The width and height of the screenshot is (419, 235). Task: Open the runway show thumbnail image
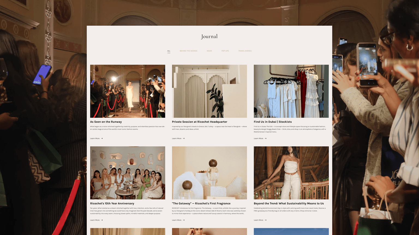coord(128,91)
